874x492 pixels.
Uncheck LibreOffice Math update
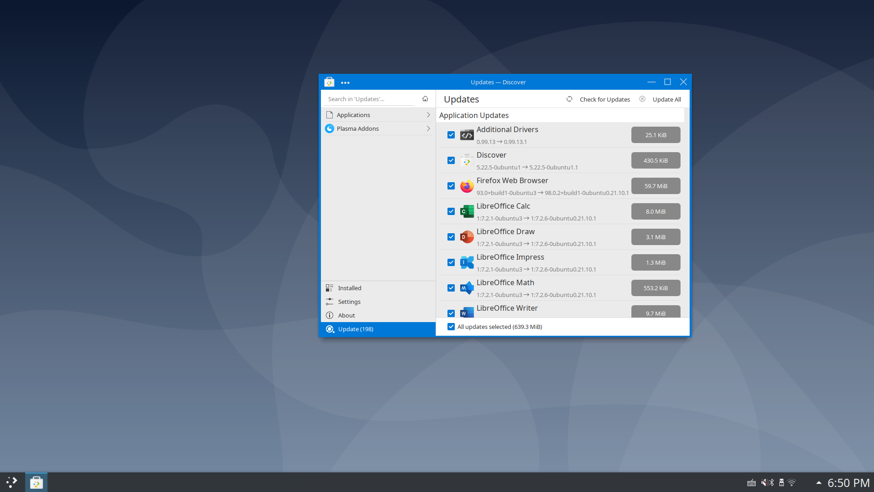pos(451,288)
